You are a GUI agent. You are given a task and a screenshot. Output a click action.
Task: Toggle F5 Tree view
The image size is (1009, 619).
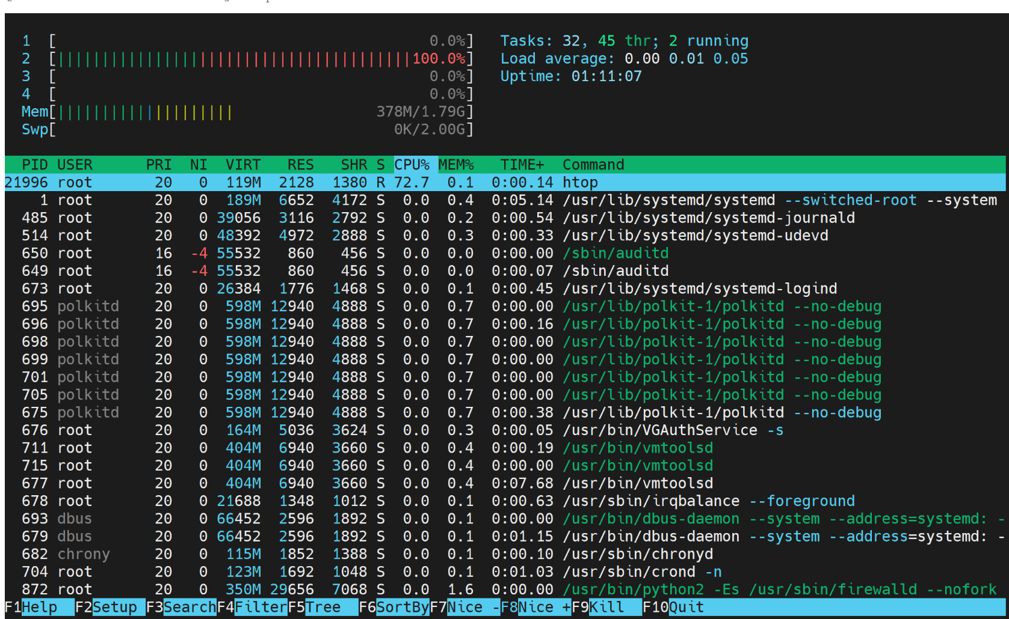click(x=322, y=608)
